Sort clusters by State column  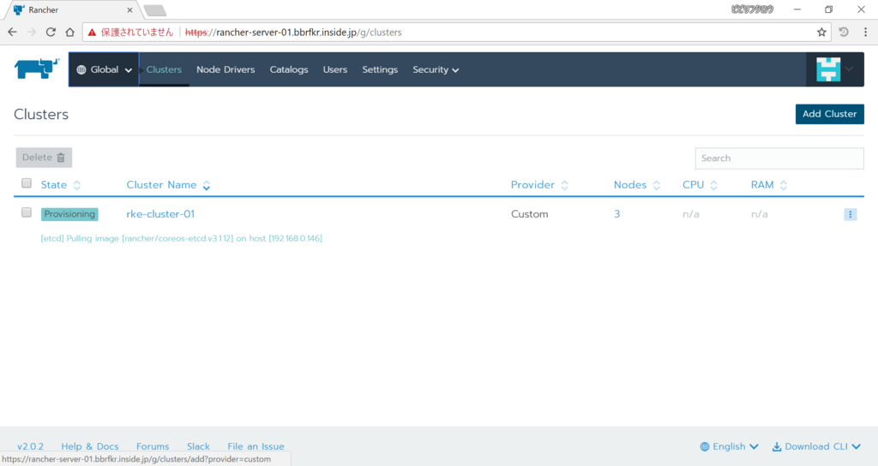click(x=61, y=185)
